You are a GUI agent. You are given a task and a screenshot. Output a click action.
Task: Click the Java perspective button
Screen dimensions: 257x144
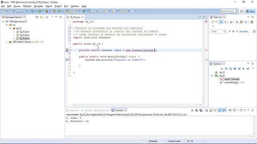pyautogui.click(x=250, y=11)
